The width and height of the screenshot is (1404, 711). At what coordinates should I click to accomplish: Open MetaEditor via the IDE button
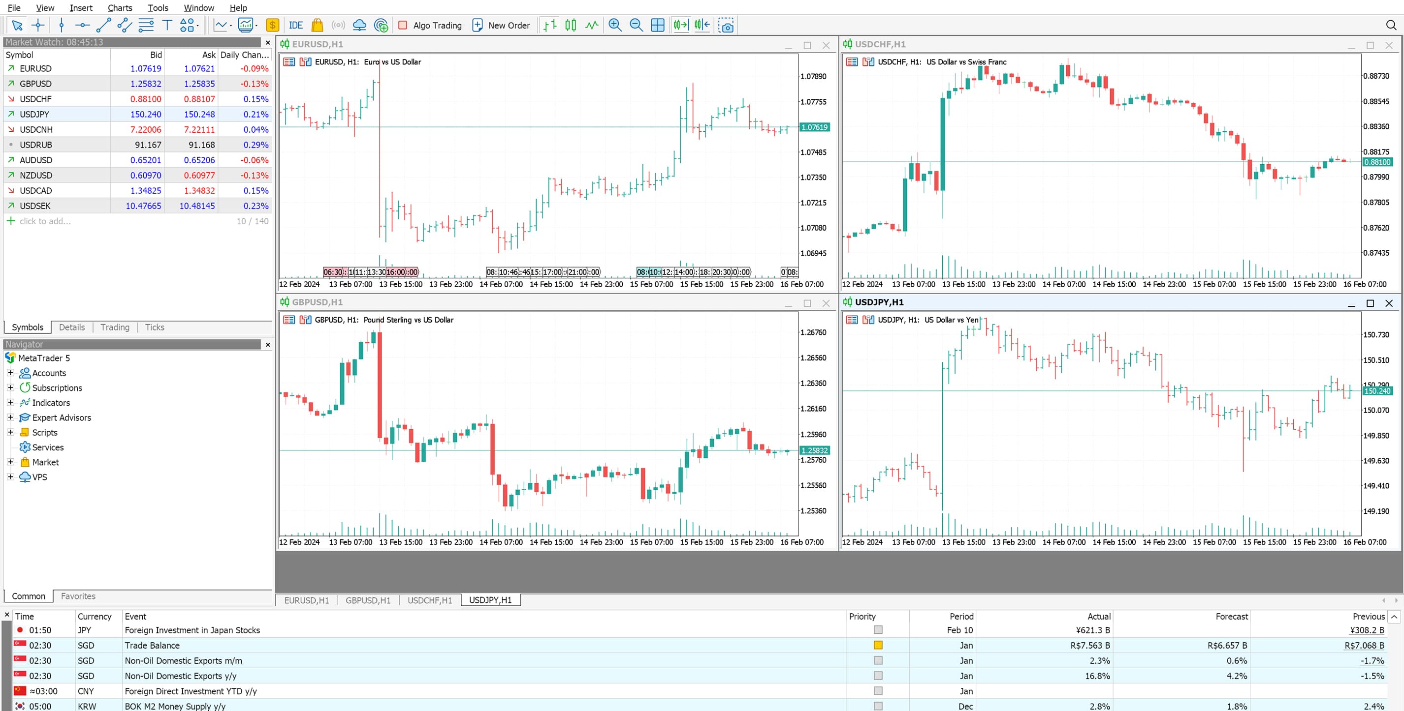295,25
